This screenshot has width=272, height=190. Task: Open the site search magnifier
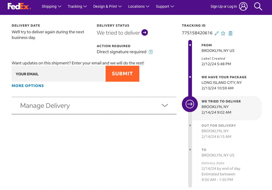point(258,6)
